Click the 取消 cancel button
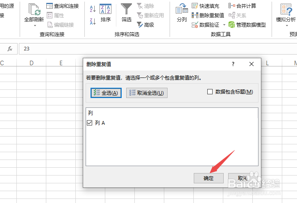297x203 pixels. tap(243, 178)
